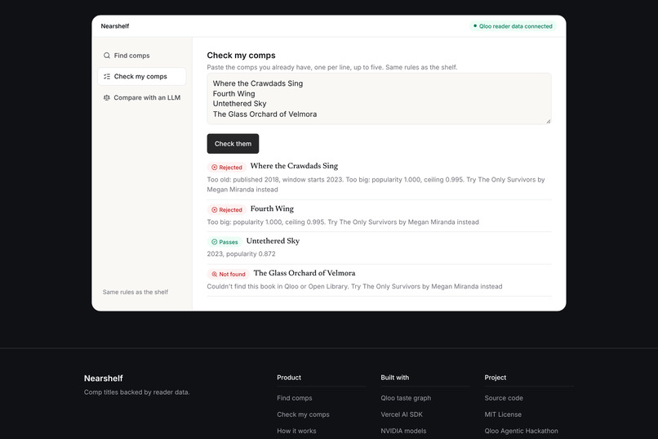Click the 'Too old: published 2018' explanation text
The image size is (658, 439).
point(376,185)
